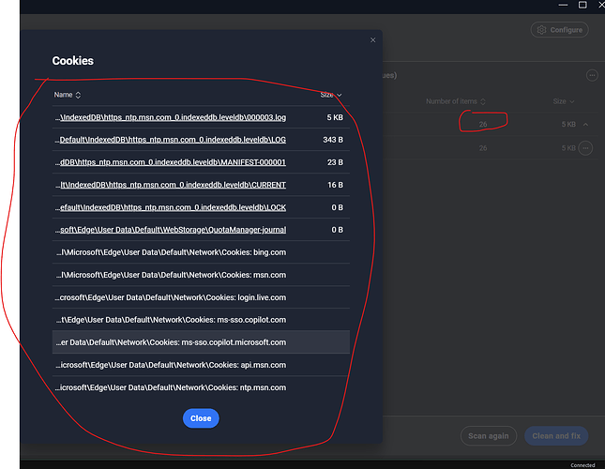Click the 5 KB size of 000003.log

335,117
